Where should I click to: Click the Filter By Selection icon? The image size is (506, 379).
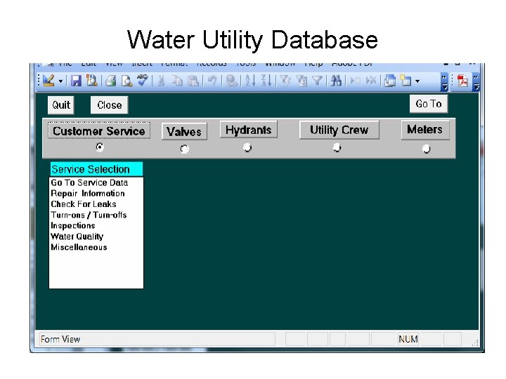pyautogui.click(x=285, y=81)
